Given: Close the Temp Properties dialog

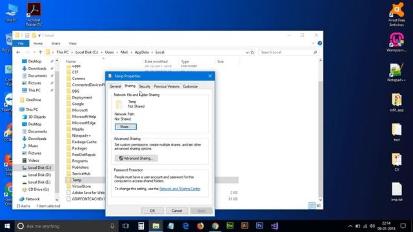Looking at the screenshot, I should (210, 76).
